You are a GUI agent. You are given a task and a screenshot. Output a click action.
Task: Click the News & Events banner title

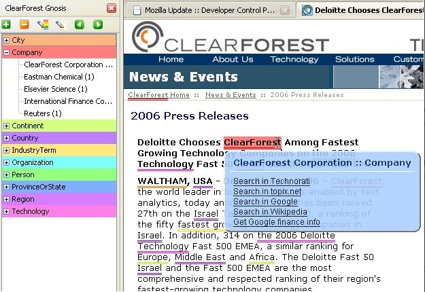pyautogui.click(x=184, y=77)
